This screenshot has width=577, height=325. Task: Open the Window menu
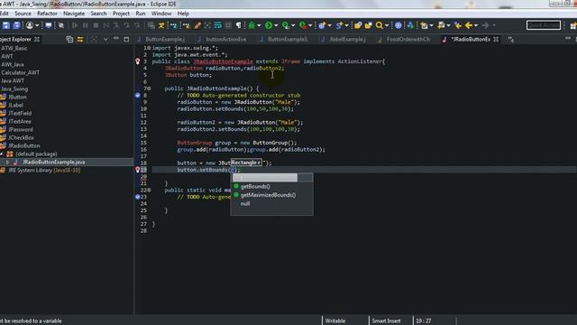click(x=161, y=14)
